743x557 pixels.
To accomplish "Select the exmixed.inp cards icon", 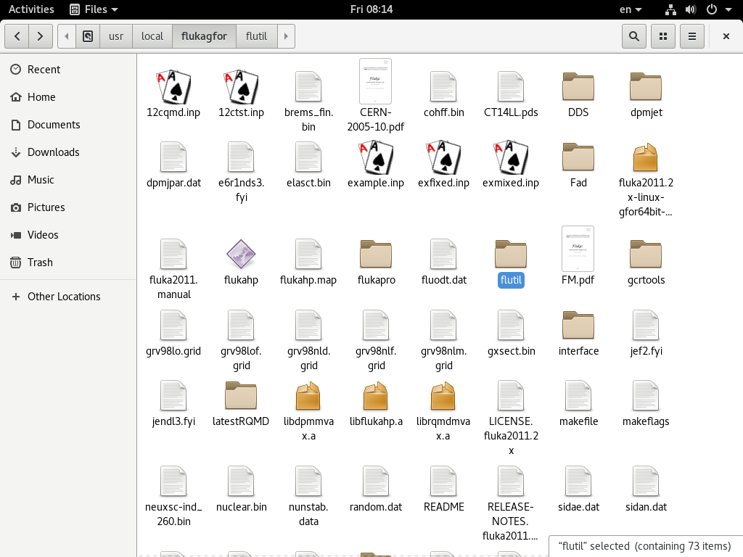I will 511,157.
